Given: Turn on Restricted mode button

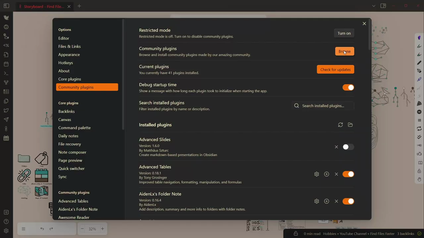Looking at the screenshot, I should click(344, 33).
